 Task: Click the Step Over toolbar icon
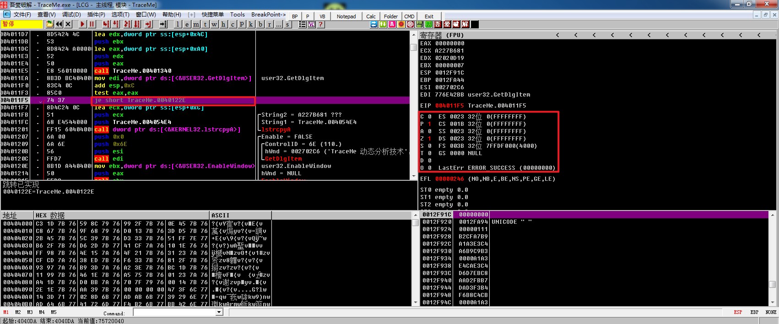point(116,24)
